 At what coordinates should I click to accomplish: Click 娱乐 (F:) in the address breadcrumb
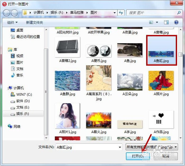pos(57,12)
